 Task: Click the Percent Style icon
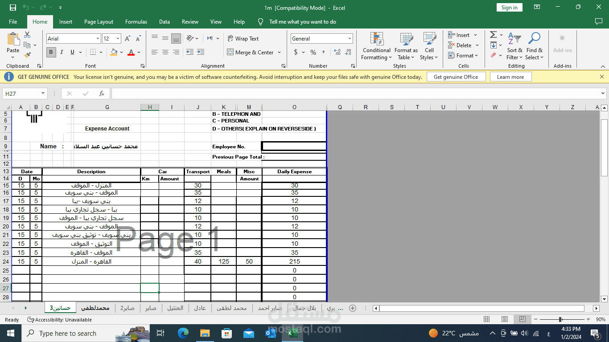coord(313,52)
